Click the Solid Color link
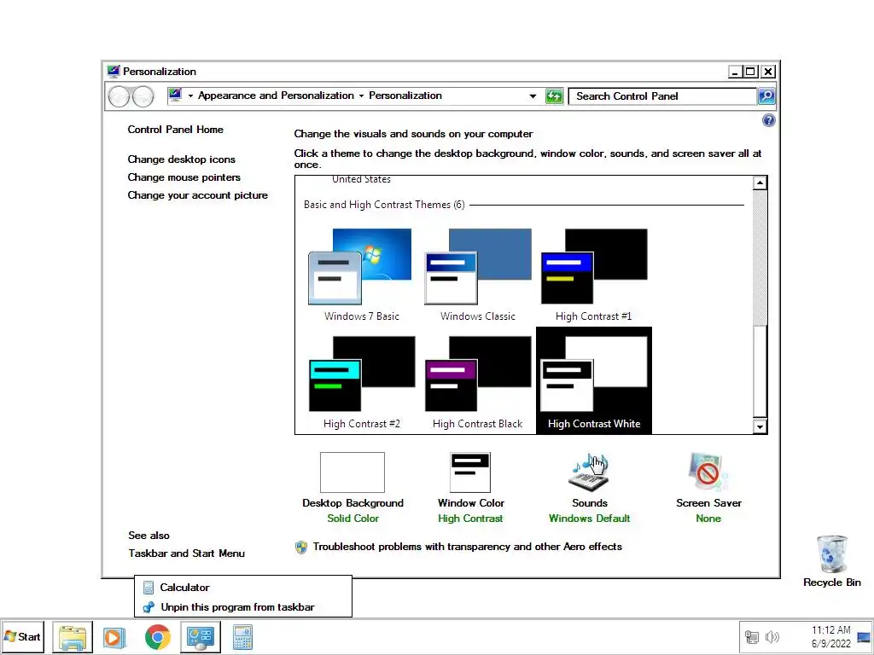 point(353,519)
